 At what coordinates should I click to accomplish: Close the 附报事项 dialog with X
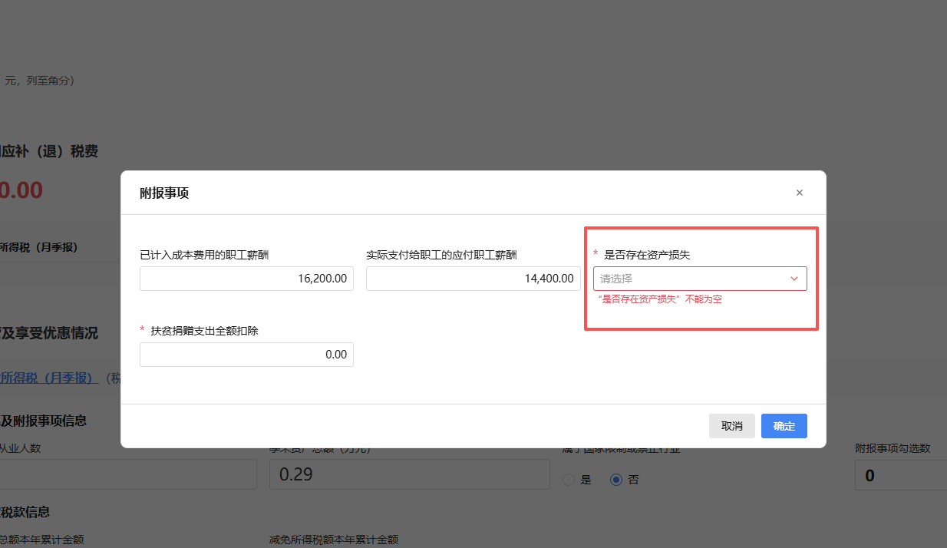point(799,193)
